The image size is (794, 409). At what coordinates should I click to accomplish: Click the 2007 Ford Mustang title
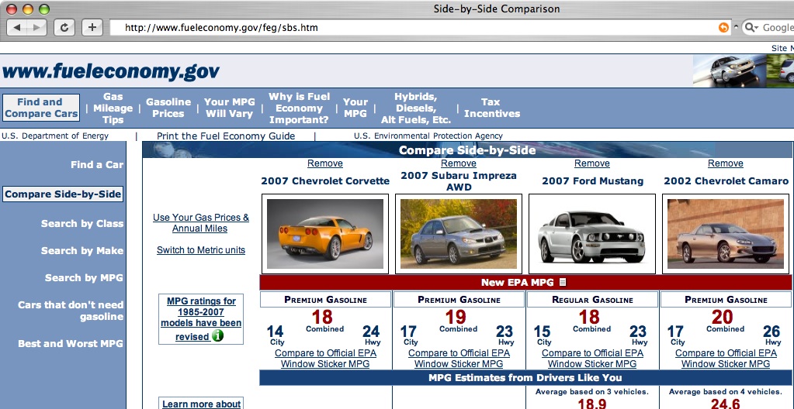point(592,181)
